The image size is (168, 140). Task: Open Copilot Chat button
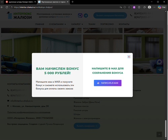point(162,7)
